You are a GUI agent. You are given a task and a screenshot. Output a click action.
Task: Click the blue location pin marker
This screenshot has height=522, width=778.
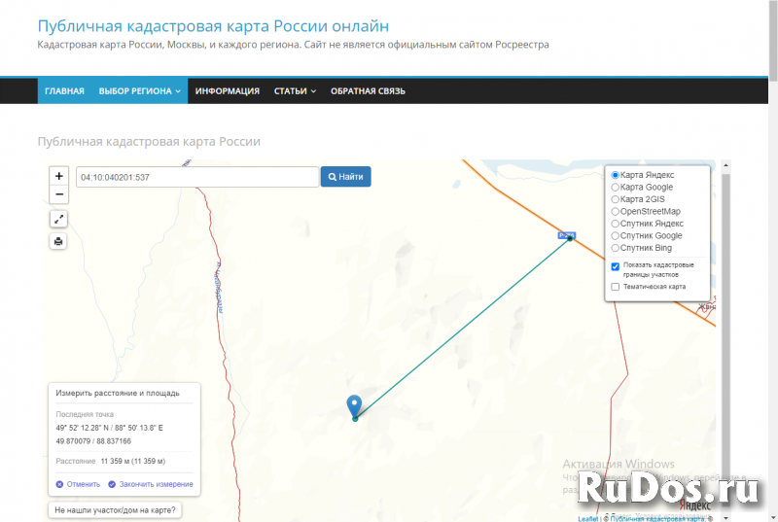(x=354, y=405)
